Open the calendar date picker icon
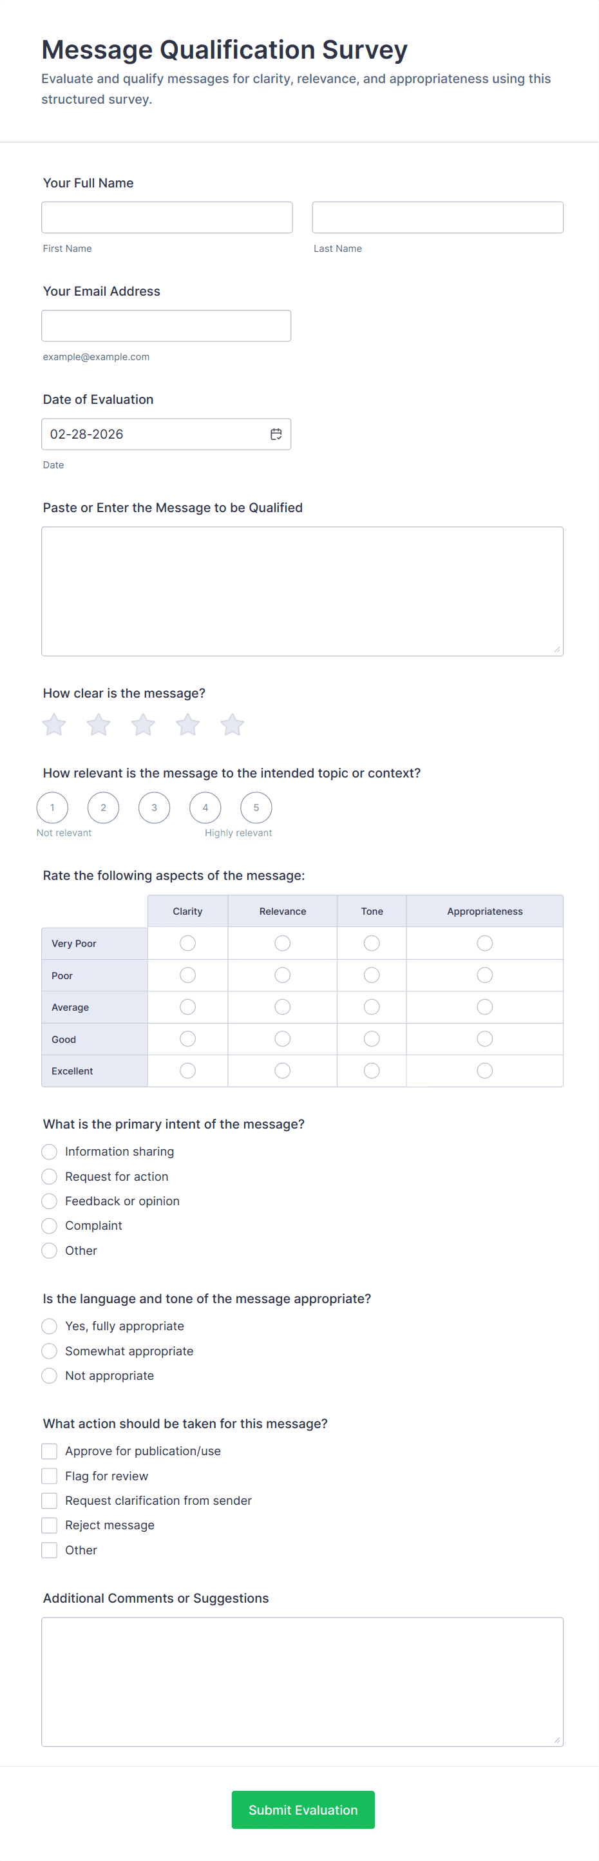The width and height of the screenshot is (599, 1861). pos(276,434)
